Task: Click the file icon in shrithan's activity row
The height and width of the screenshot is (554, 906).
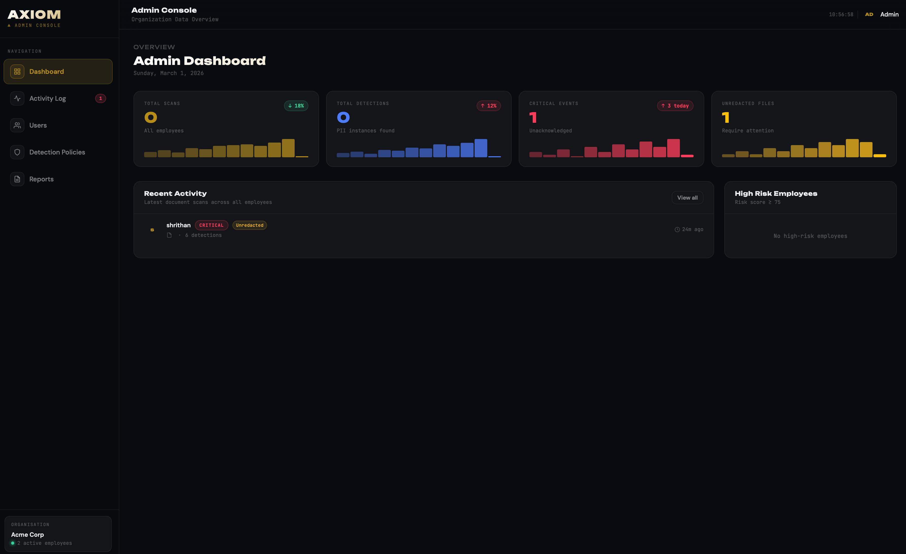Action: coord(169,235)
